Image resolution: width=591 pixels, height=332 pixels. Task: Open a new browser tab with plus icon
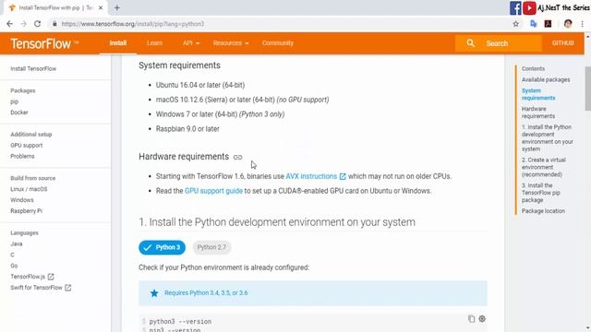pyautogui.click(x=117, y=7)
